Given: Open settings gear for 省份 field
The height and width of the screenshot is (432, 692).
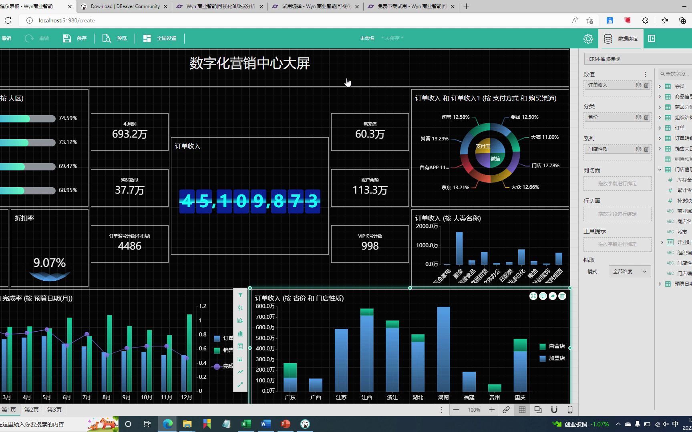Looking at the screenshot, I should [638, 117].
